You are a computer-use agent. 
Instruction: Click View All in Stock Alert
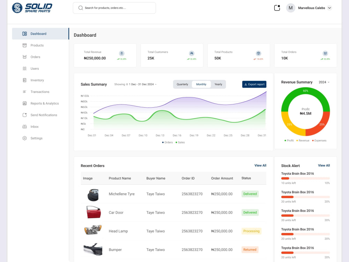click(324, 165)
